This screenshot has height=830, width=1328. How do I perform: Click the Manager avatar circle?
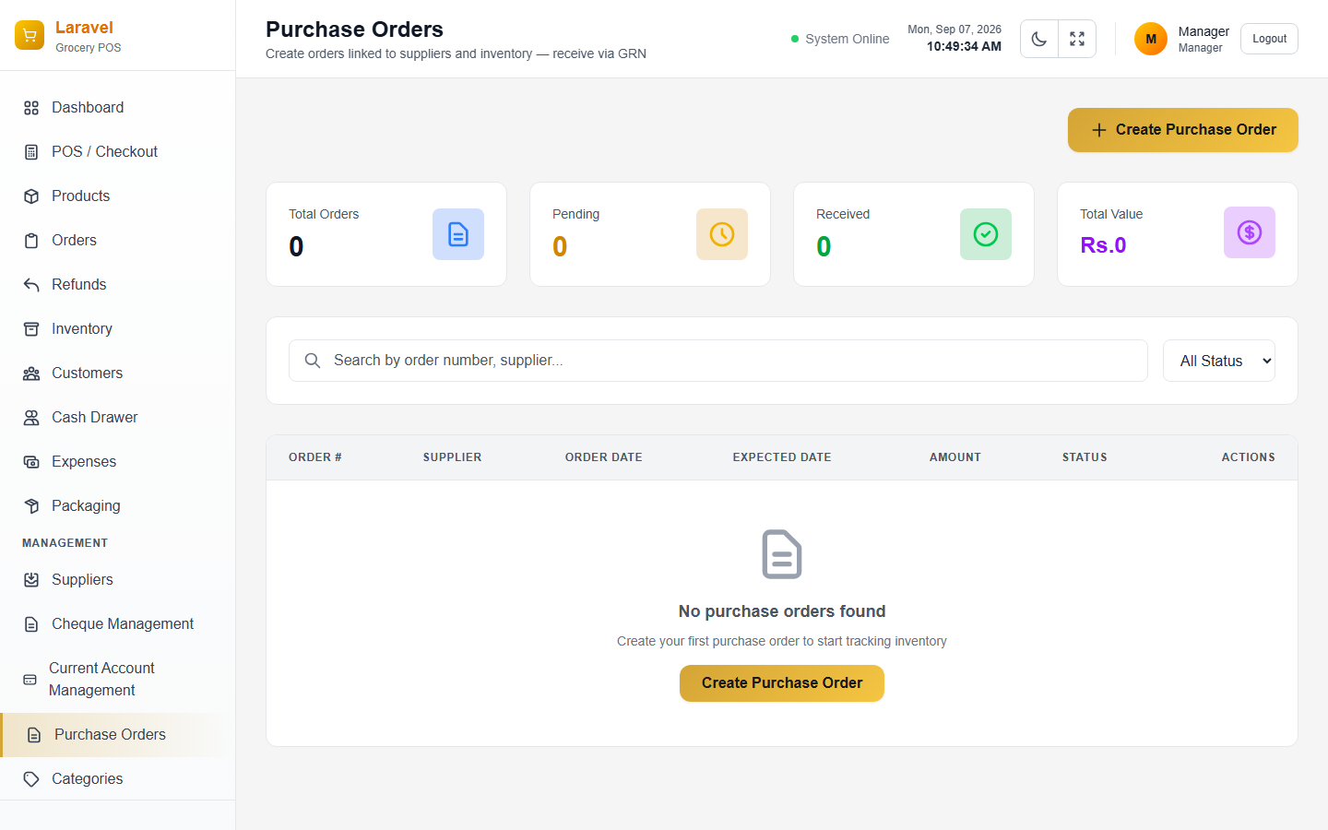point(1151,39)
